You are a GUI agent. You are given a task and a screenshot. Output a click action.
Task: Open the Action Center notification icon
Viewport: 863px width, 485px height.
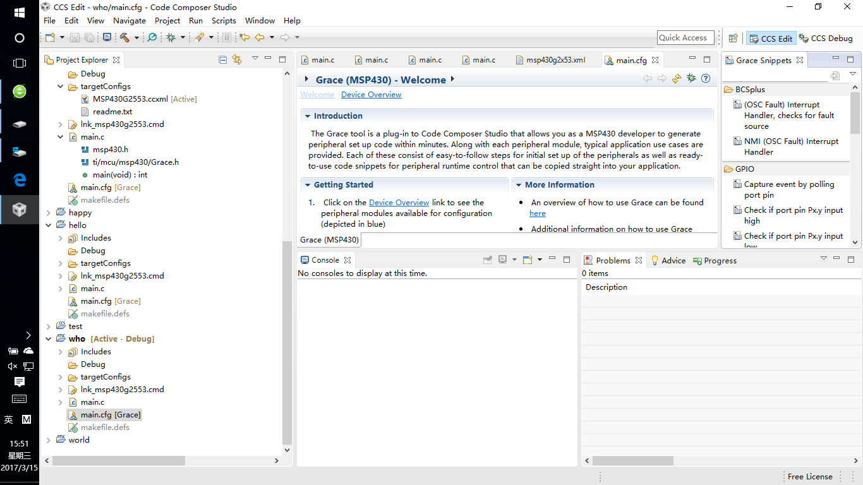click(x=20, y=382)
